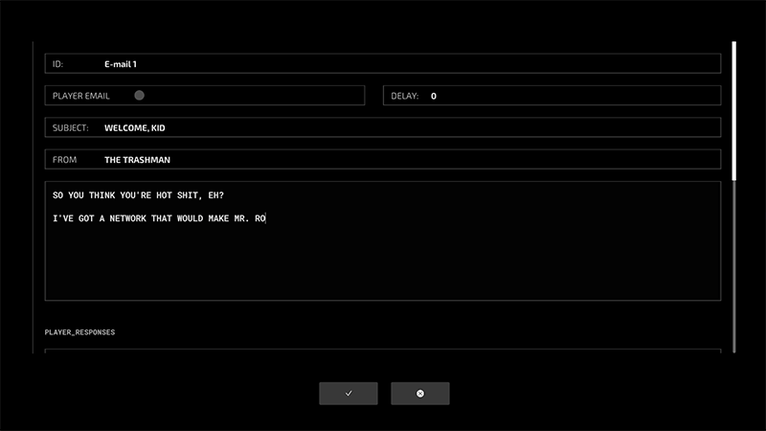Click the ID: label
766x431 pixels.
click(x=57, y=64)
